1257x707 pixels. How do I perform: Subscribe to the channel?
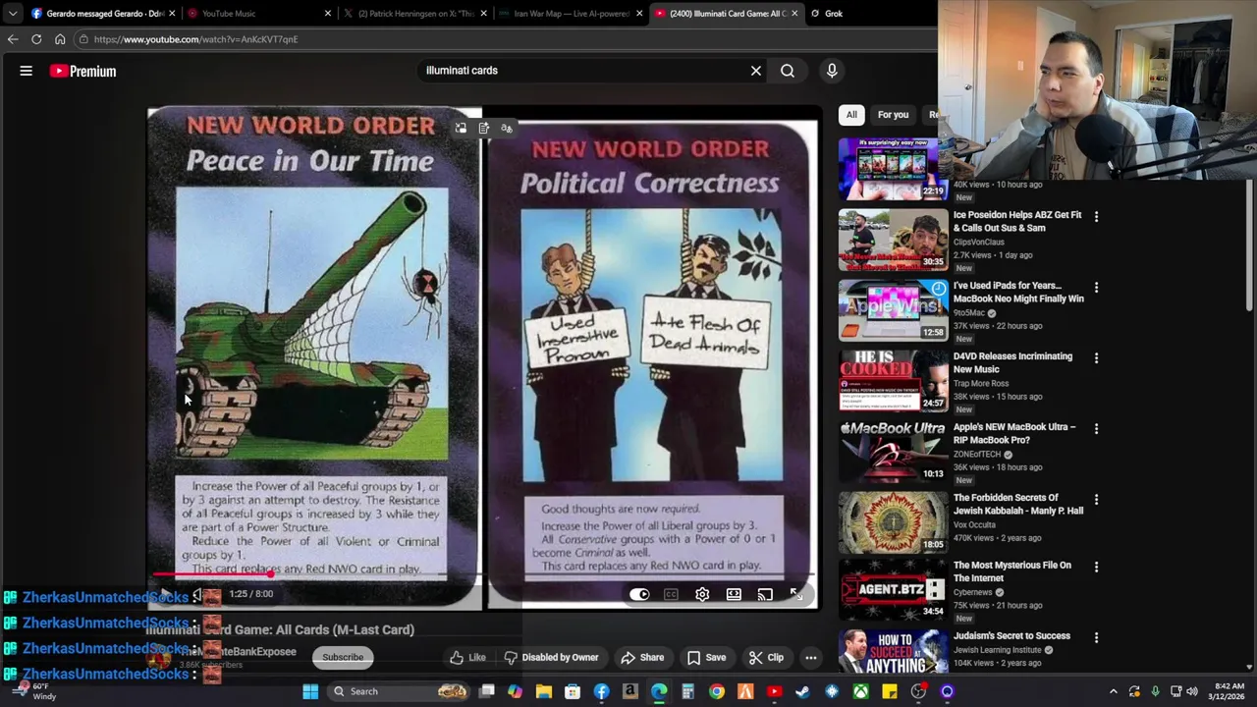[343, 657]
